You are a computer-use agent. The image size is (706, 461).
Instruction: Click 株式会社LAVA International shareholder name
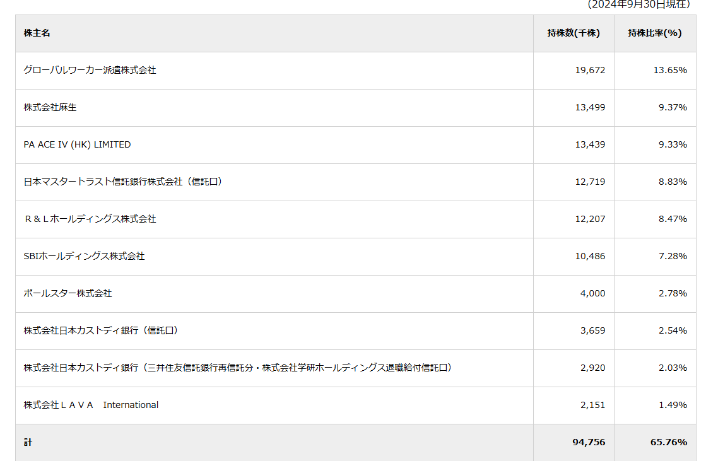pos(91,405)
